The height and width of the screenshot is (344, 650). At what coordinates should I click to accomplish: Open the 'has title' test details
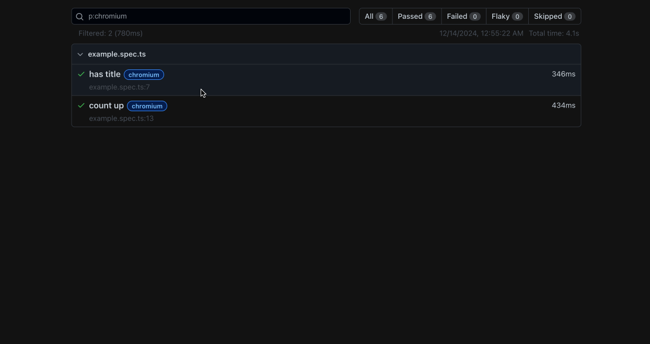pos(105,74)
